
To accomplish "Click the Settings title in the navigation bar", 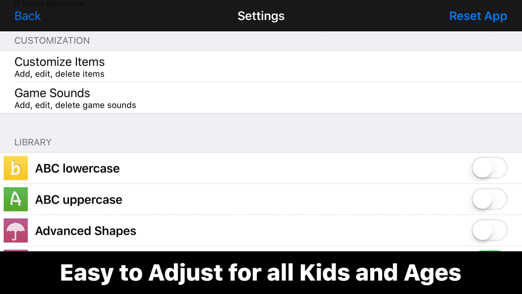I will point(261,16).
